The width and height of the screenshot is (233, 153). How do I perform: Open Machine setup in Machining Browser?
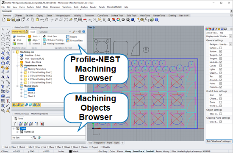coord(19,36)
